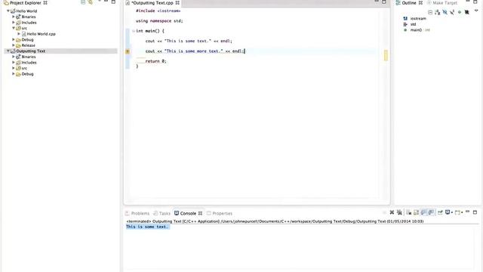The width and height of the screenshot is (483, 272).
Task: Select Includes under Outputting Text
Action: pos(29,62)
